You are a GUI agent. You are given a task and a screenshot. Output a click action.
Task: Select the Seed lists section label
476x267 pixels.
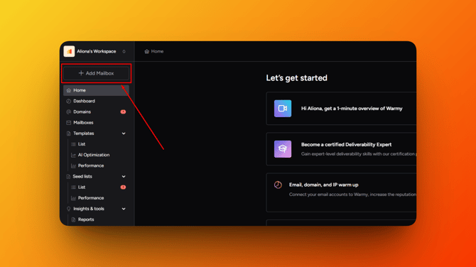(x=82, y=177)
